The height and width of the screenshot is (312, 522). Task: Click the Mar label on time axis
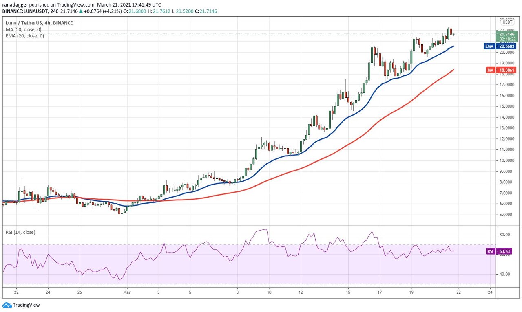[x=127, y=292]
